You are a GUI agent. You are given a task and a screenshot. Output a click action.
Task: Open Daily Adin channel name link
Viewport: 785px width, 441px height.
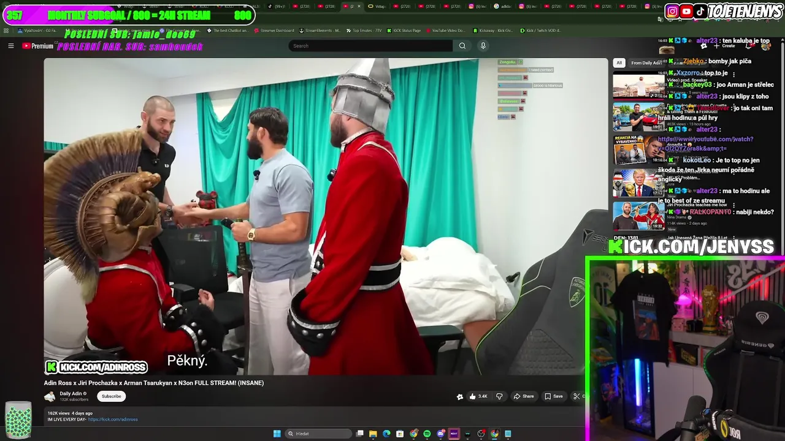71,394
